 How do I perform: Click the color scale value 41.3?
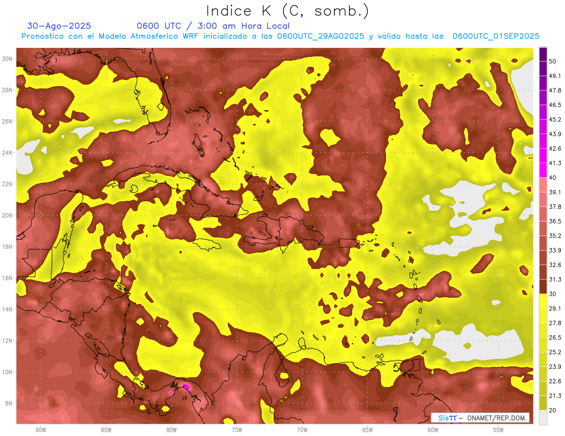coord(555,163)
